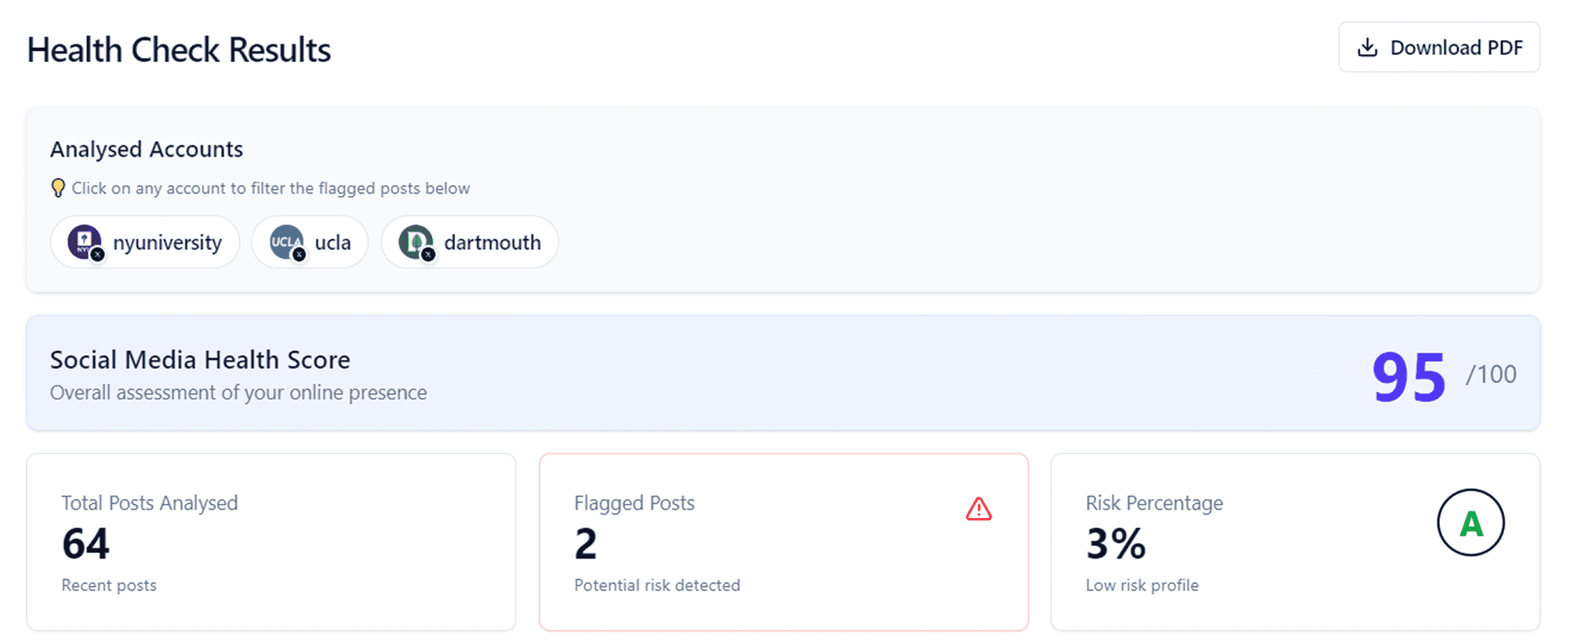Viewport: 1574px width, 641px height.
Task: Click the 95 health score number
Action: (x=1409, y=377)
